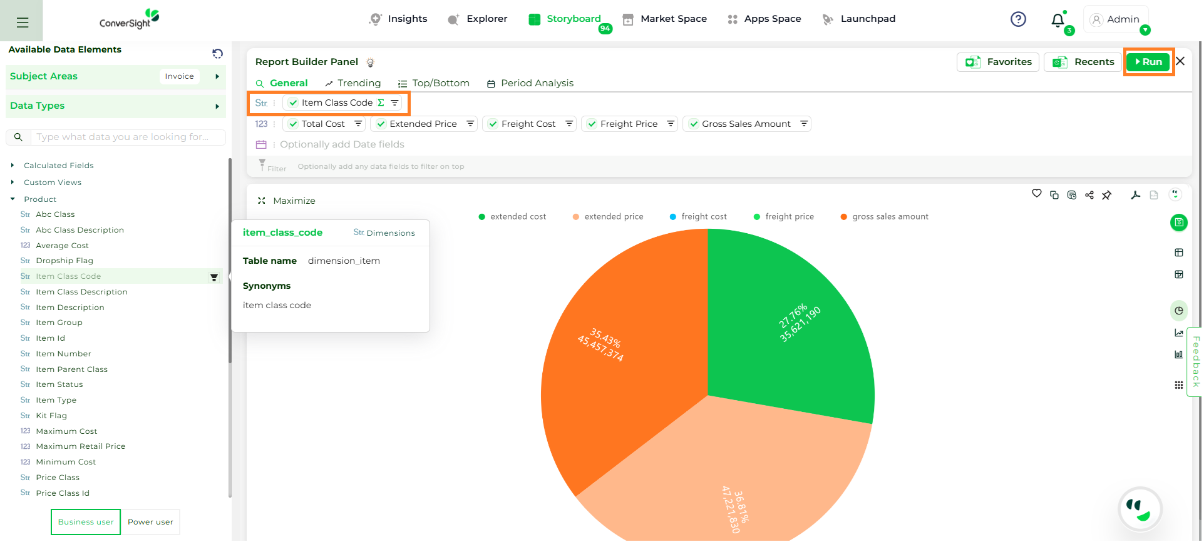Expand the Calculated Fields tree node
The height and width of the screenshot is (542, 1204).
tap(13, 166)
